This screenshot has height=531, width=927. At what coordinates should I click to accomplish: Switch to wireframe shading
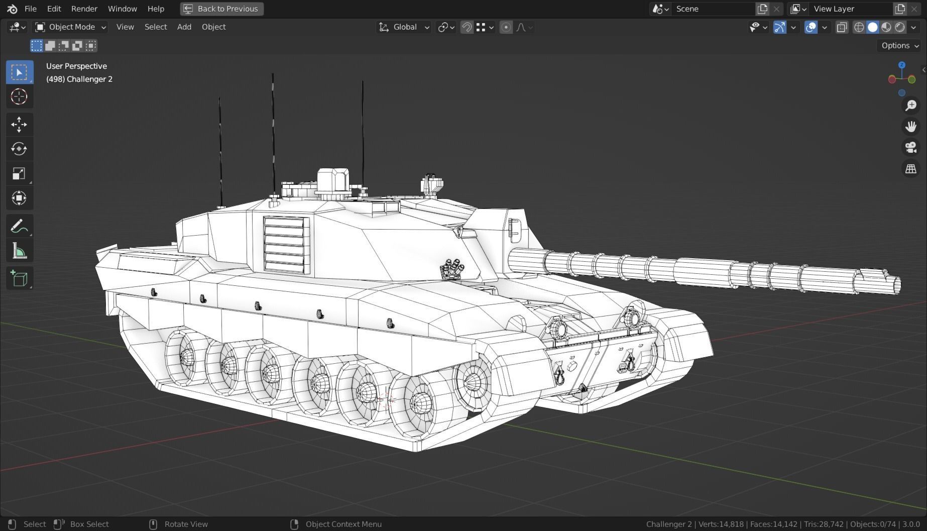point(859,27)
